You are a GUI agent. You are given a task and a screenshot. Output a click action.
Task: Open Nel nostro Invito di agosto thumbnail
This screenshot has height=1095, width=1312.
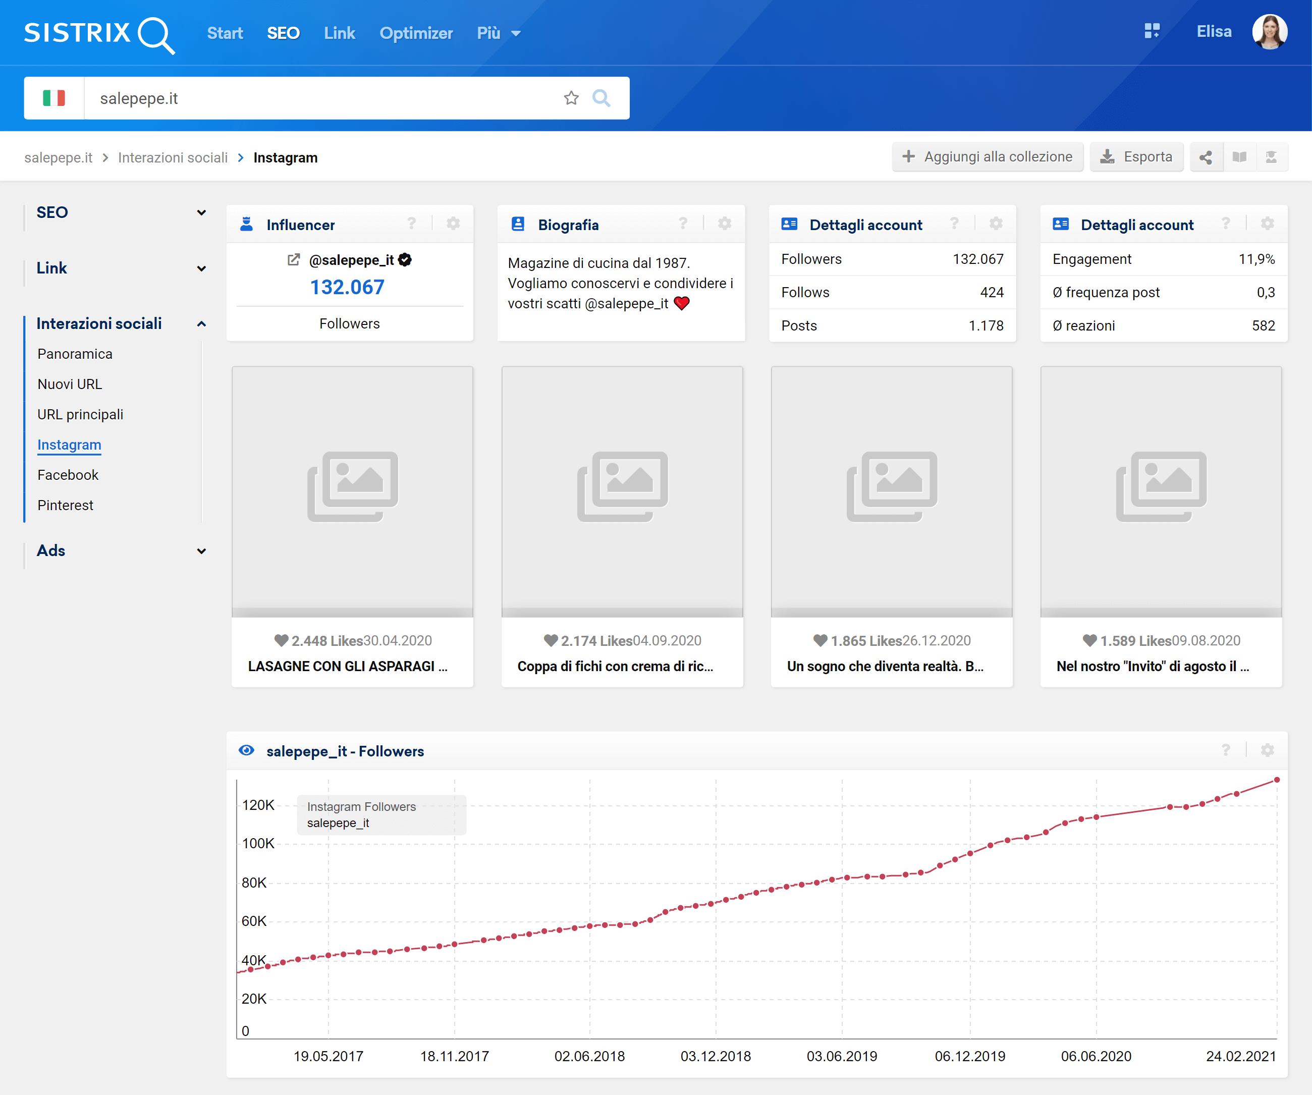click(x=1161, y=491)
